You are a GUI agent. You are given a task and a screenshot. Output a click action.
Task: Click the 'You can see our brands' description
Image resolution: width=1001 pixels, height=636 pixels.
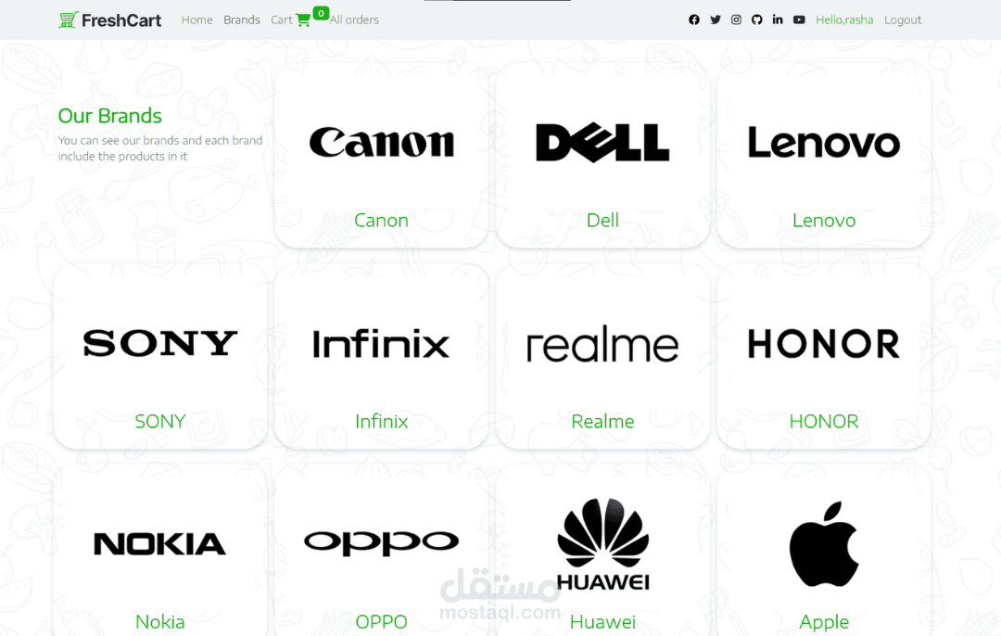tap(160, 148)
